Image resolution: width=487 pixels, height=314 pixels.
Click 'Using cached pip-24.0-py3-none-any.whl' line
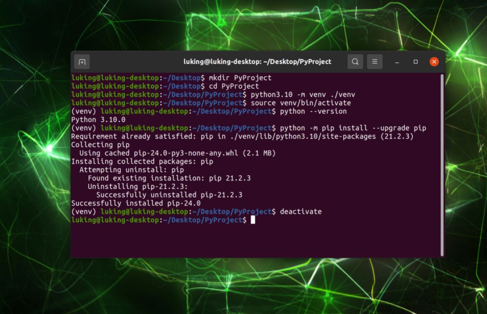(177, 153)
